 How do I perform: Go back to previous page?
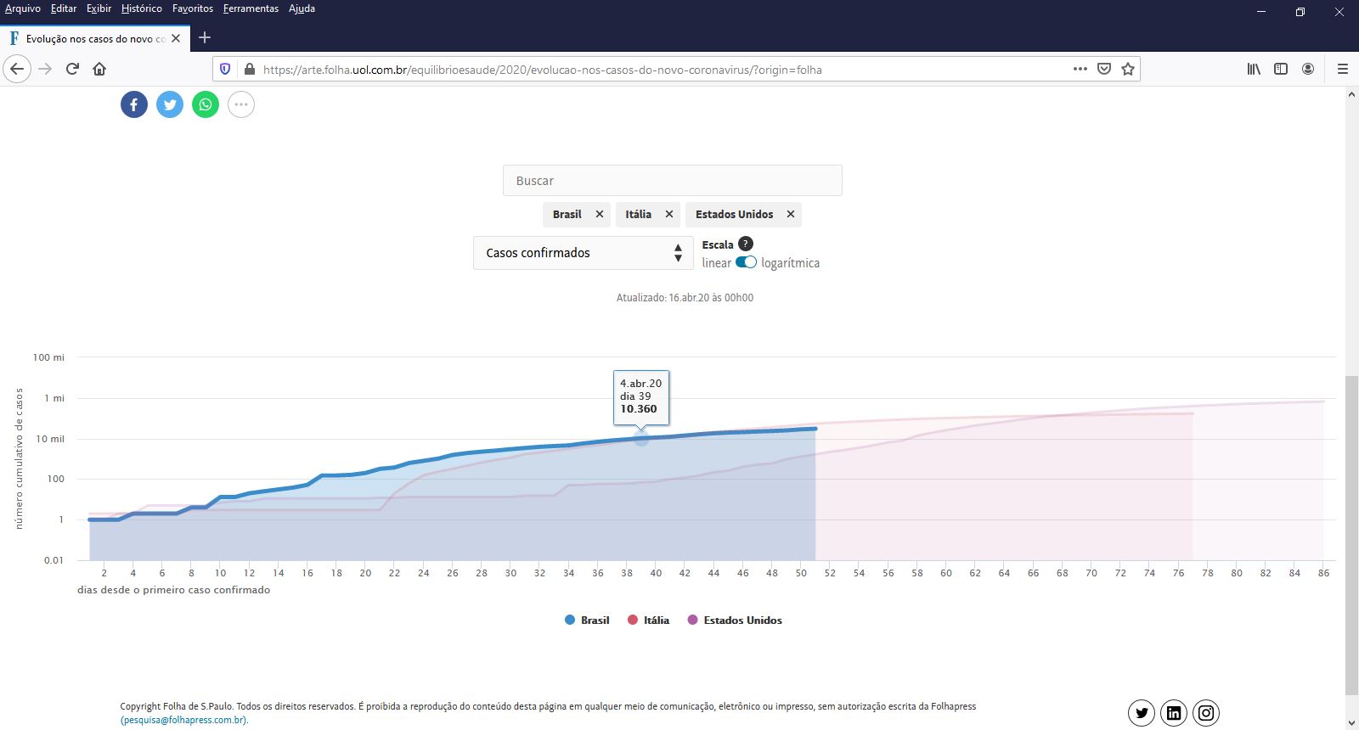(x=17, y=69)
